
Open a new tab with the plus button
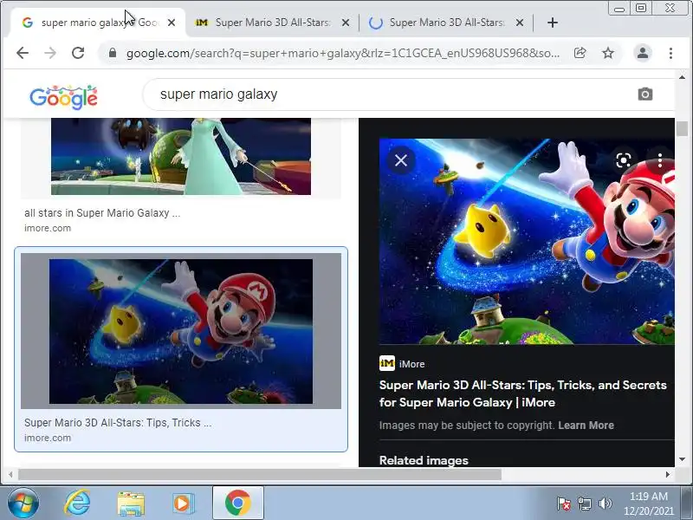click(x=553, y=23)
